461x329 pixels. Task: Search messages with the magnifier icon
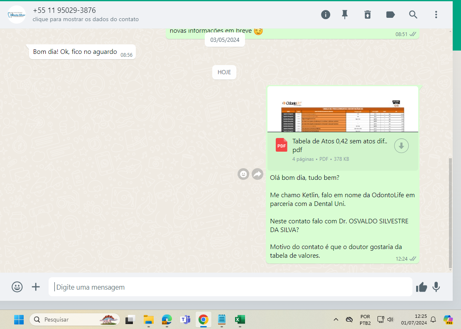click(x=413, y=15)
